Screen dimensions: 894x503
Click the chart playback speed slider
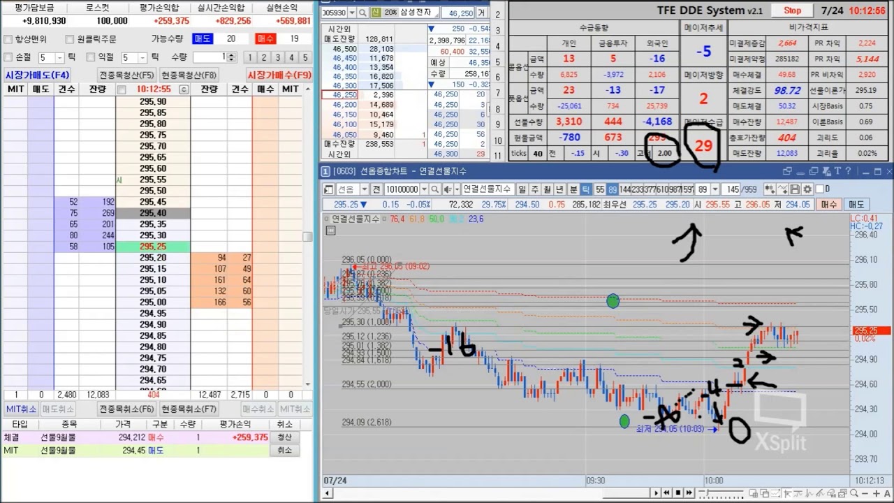pyautogui.click(x=721, y=493)
